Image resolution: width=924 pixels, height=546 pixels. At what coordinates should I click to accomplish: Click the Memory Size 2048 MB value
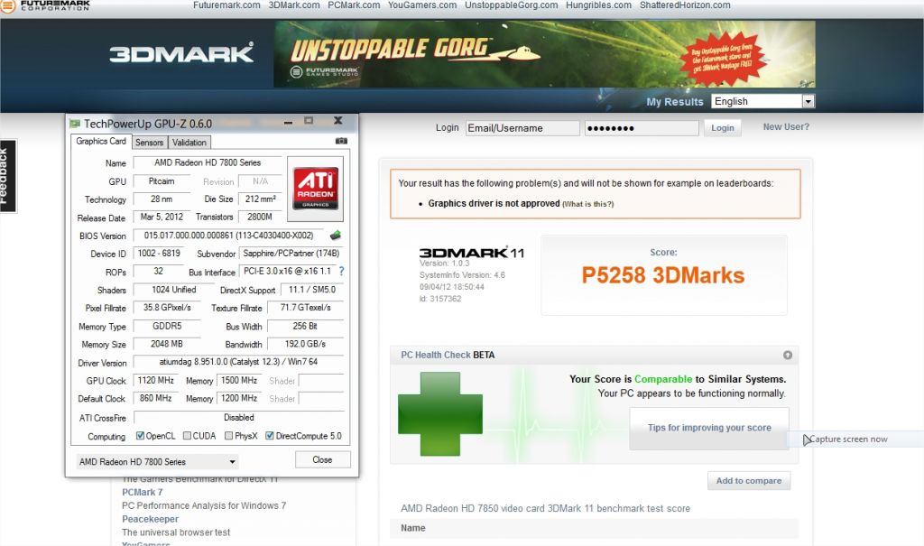pos(167,344)
